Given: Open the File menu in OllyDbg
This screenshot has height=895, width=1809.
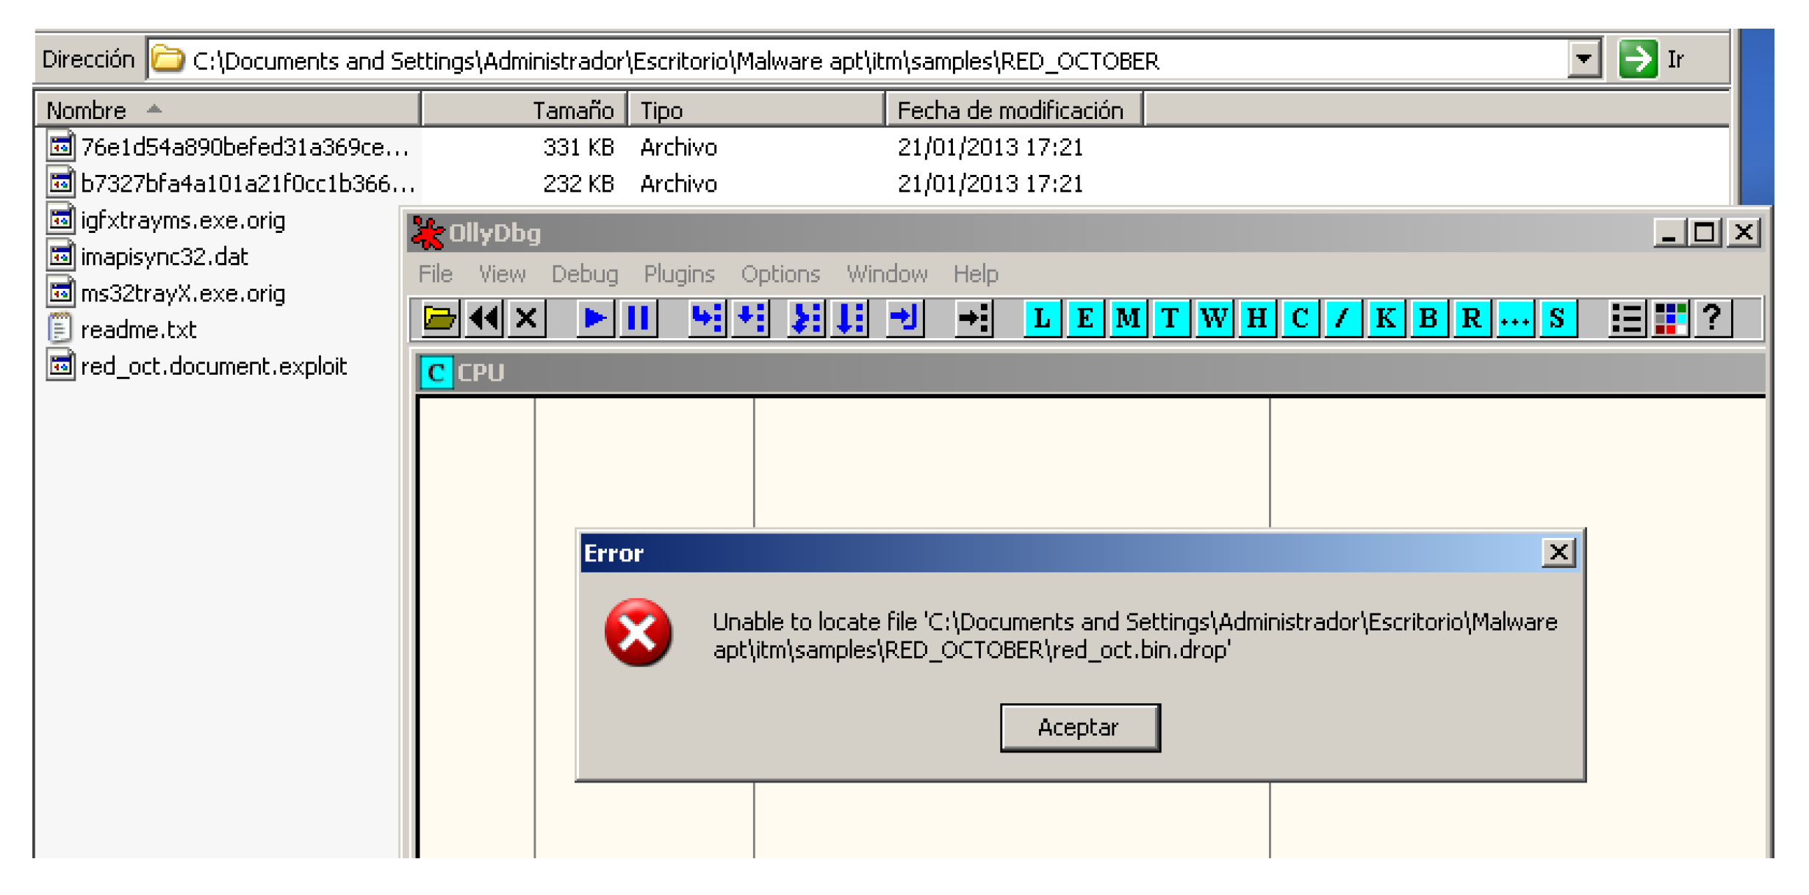Looking at the screenshot, I should point(436,274).
